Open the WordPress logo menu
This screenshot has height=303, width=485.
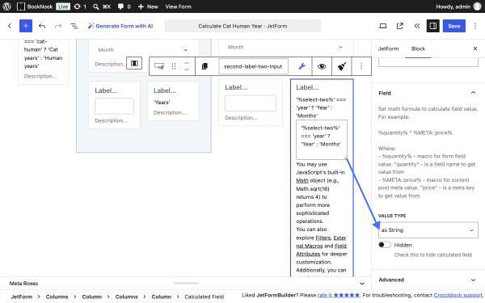[6, 6]
